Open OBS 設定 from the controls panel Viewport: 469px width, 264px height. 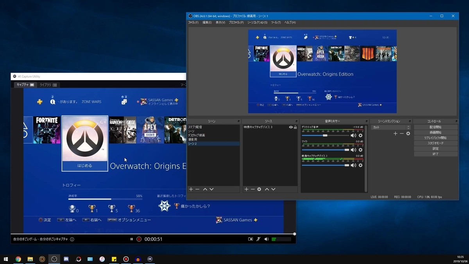pos(436,149)
